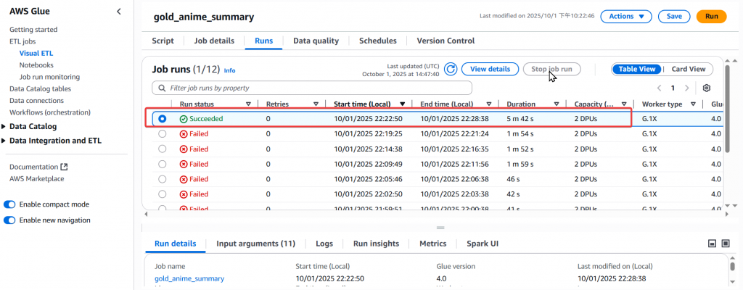
Task: Click the View details button
Action: [x=490, y=69]
